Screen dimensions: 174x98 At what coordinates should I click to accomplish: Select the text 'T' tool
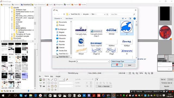44,83
